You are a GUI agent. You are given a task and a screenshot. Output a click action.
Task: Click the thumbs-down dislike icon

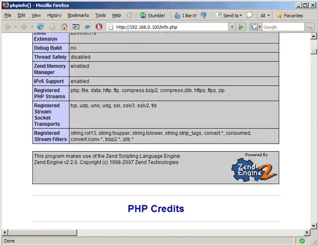click(x=204, y=16)
